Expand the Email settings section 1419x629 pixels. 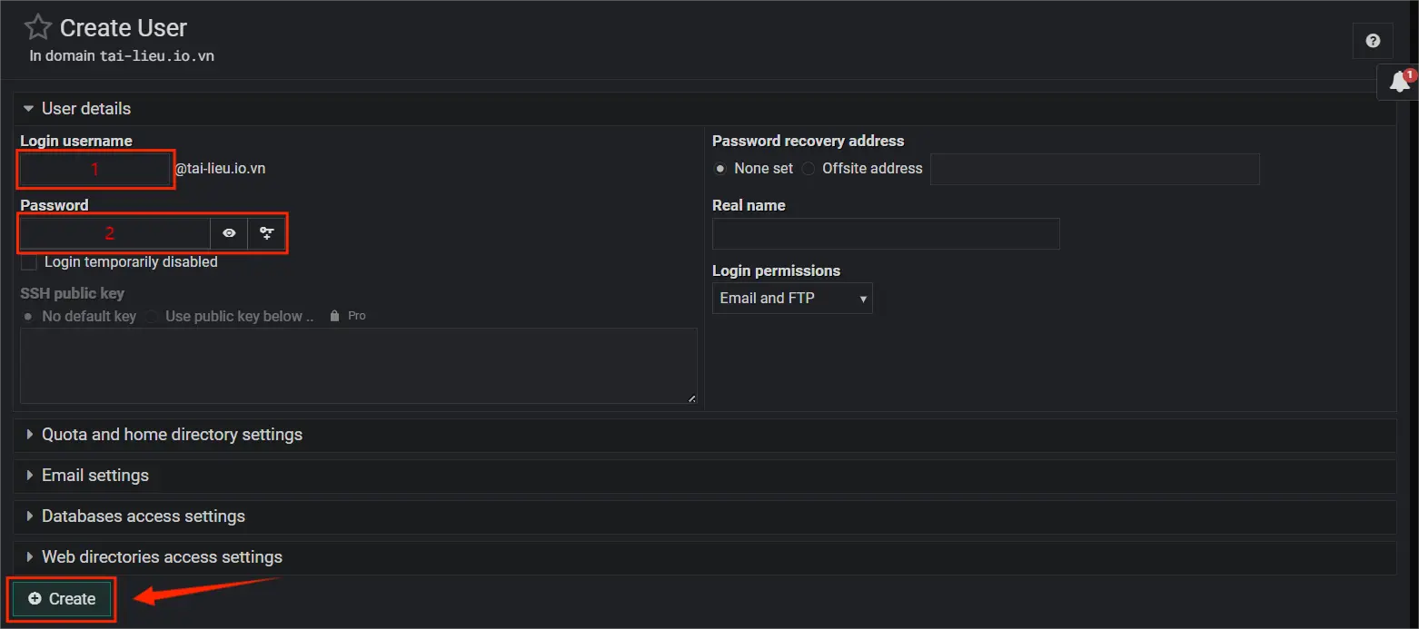point(94,475)
